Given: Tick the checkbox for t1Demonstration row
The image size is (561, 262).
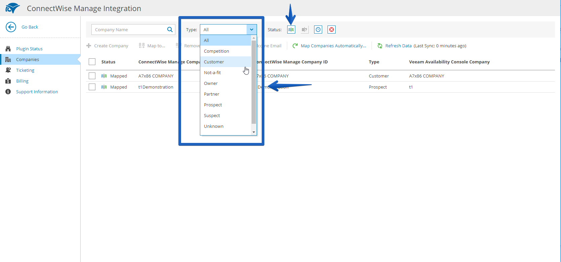Looking at the screenshot, I should [92, 87].
